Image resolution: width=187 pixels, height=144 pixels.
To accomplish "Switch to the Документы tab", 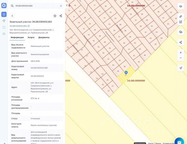I will point(44,37).
